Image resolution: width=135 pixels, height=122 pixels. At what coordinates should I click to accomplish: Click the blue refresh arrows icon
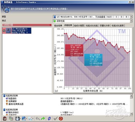49,118
